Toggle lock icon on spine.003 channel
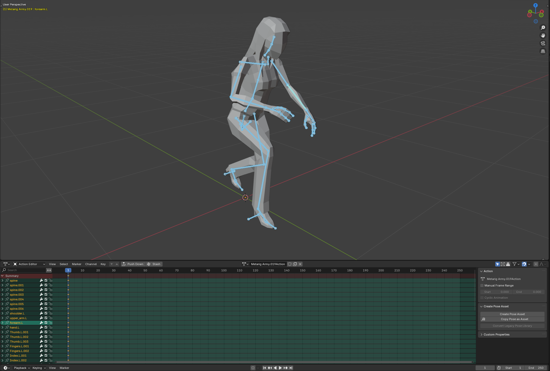The image size is (550, 371). click(x=51, y=295)
